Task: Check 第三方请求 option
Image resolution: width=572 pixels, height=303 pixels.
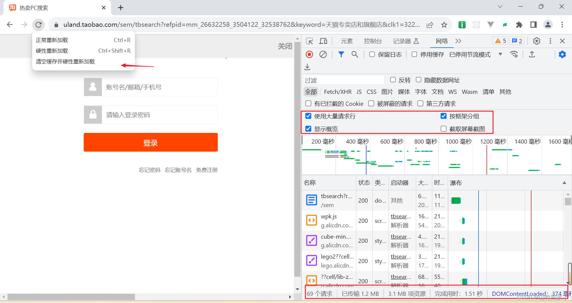Action: (420, 103)
